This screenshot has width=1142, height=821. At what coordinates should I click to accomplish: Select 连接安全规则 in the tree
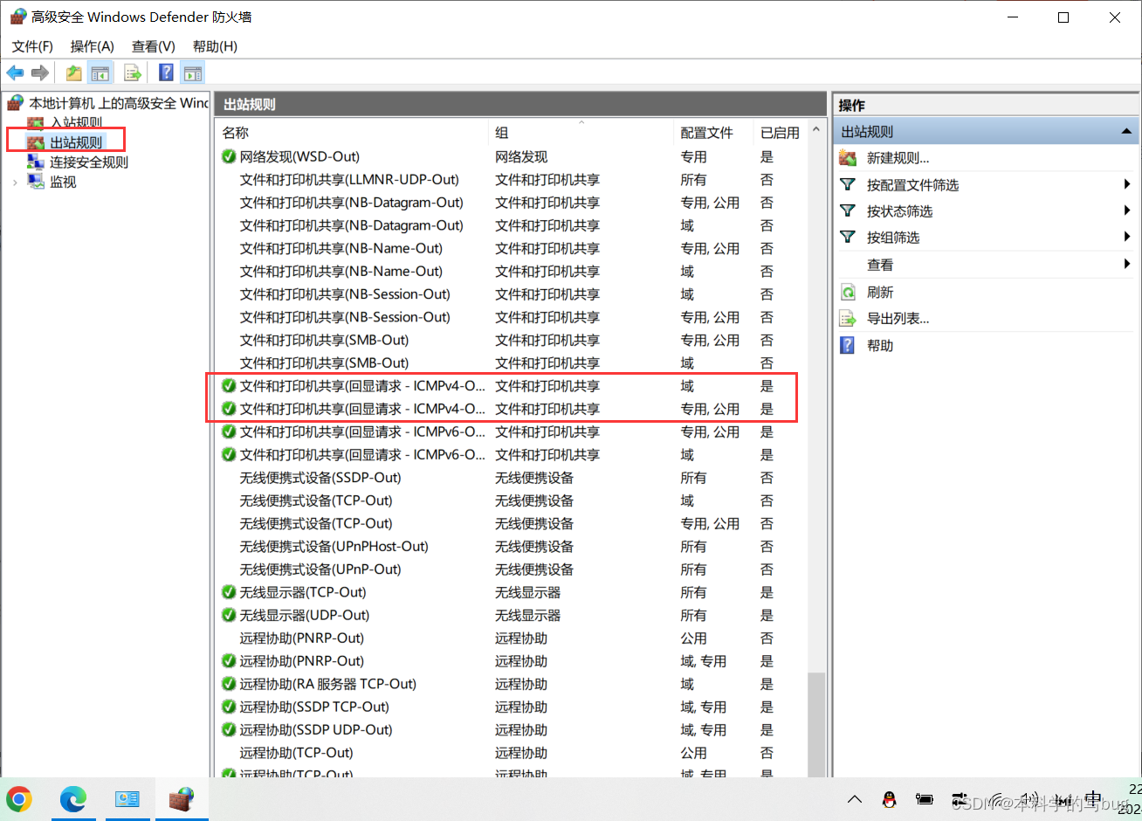pyautogui.click(x=89, y=162)
